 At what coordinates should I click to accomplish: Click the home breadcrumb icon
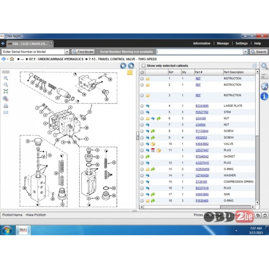click(x=12, y=59)
